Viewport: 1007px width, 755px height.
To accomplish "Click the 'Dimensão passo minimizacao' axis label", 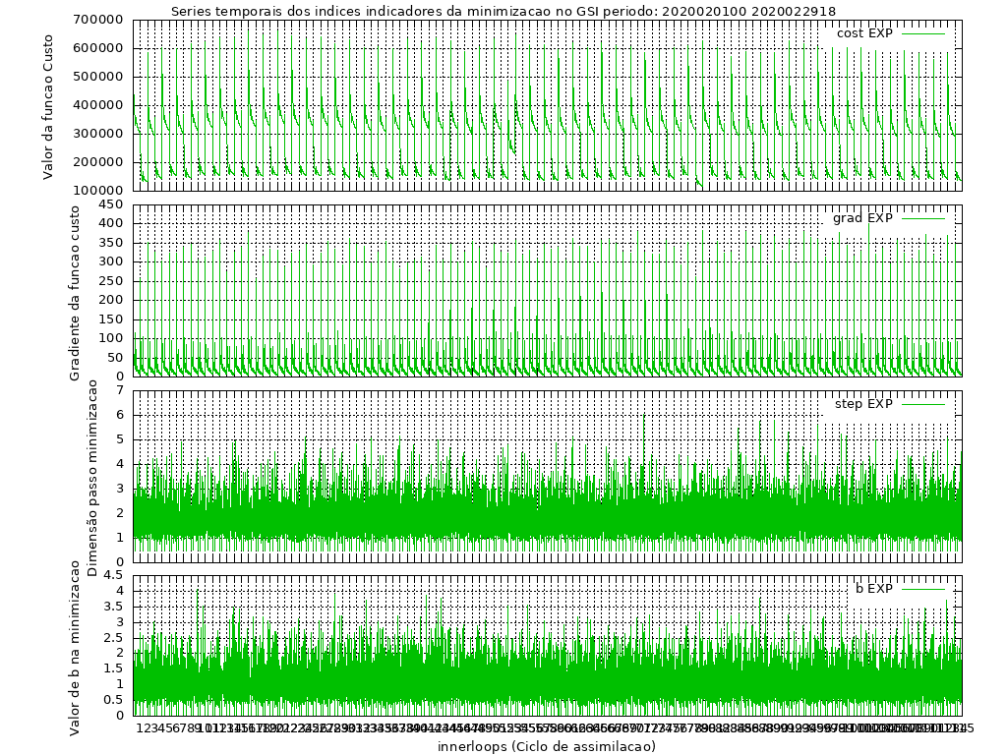I will [x=92, y=477].
